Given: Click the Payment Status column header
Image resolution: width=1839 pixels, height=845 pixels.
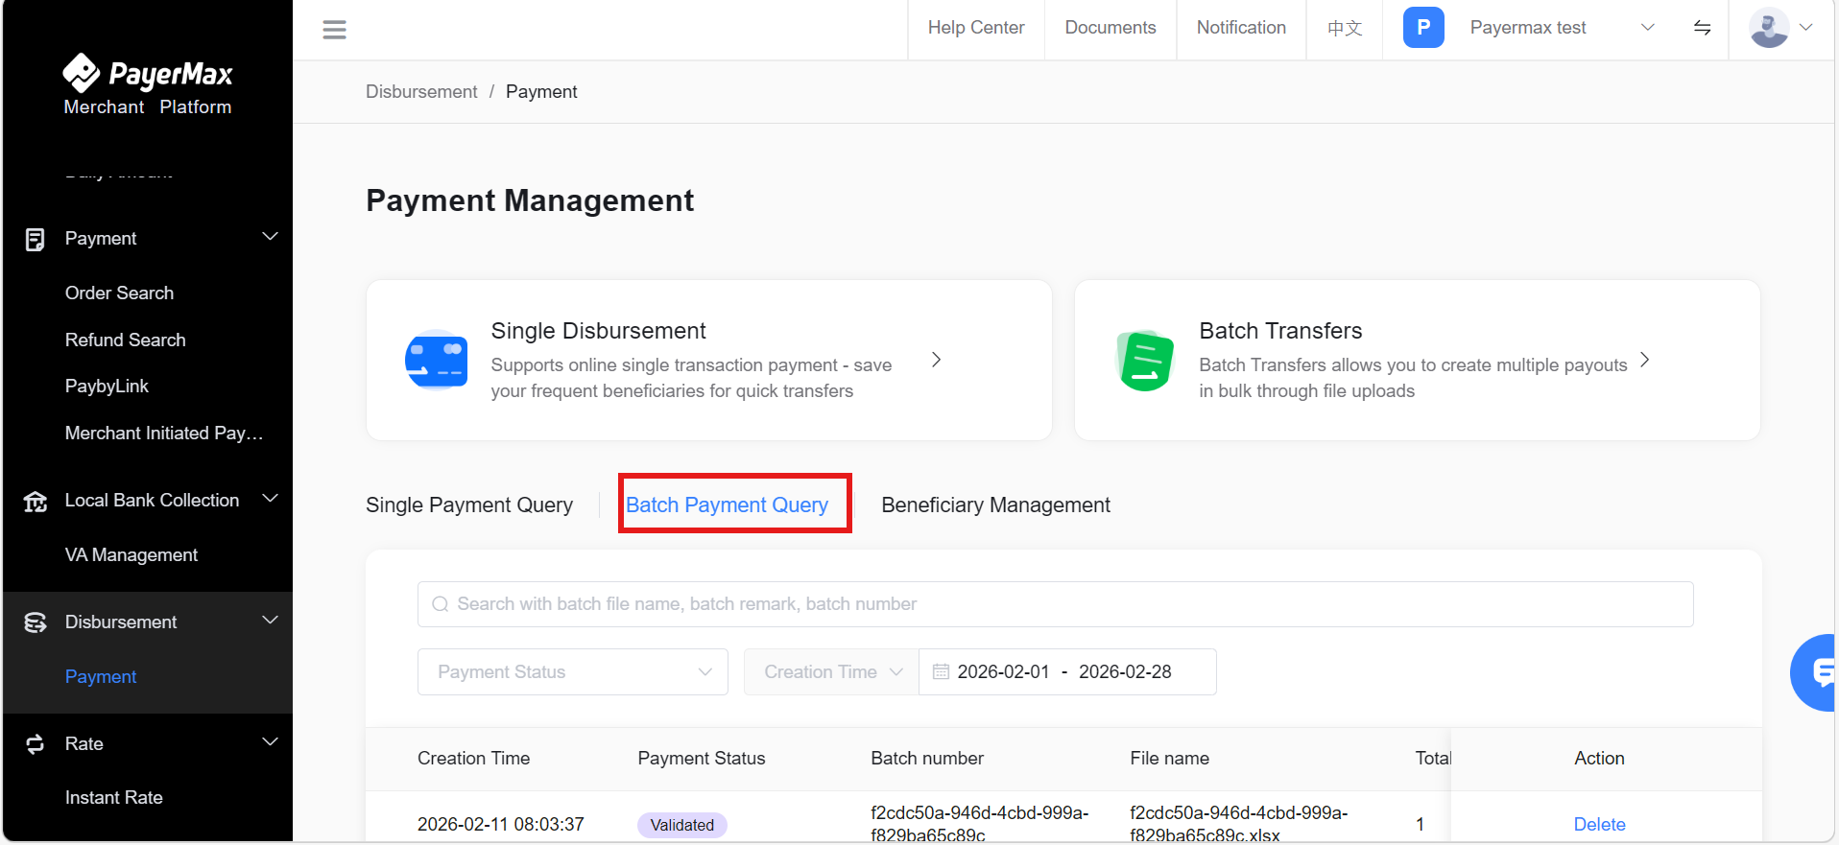Looking at the screenshot, I should point(702,759).
